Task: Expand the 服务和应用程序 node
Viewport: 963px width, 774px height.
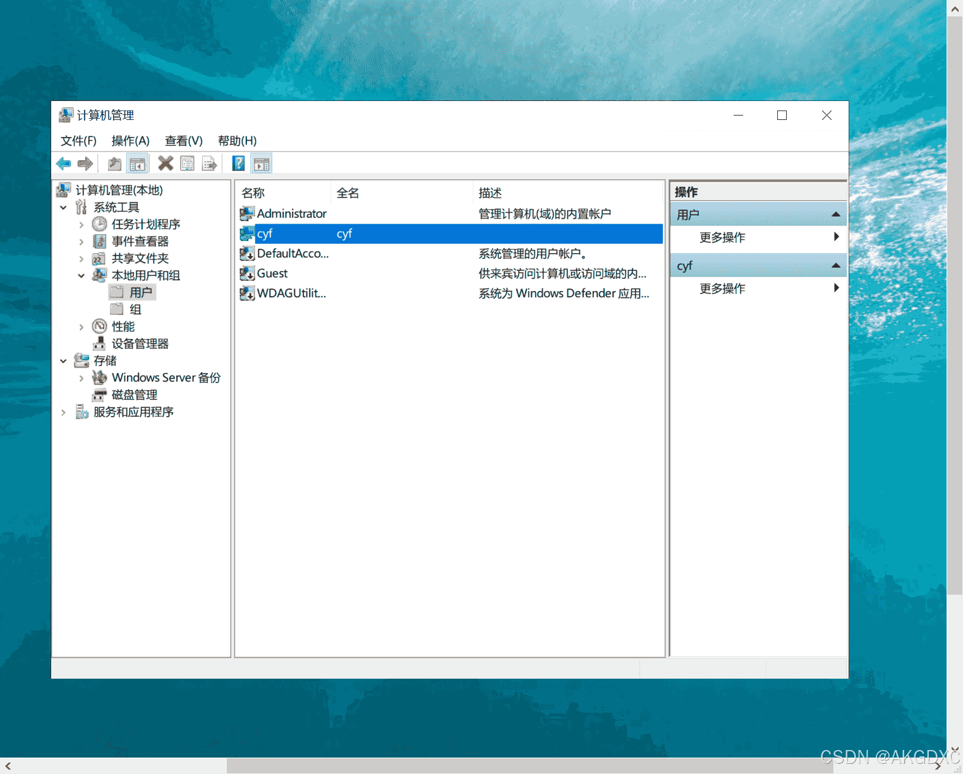Action: (x=63, y=412)
